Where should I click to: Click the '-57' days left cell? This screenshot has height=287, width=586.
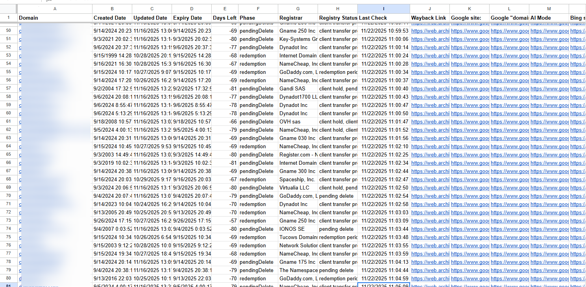tap(225, 221)
